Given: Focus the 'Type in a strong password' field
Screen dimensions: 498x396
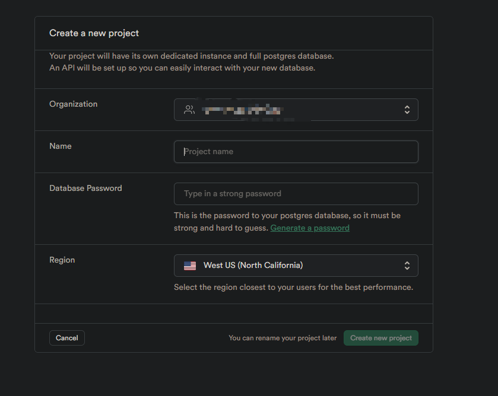Looking at the screenshot, I should pos(296,194).
